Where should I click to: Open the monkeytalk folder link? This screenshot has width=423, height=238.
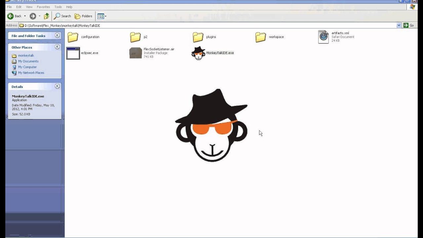coord(26,56)
